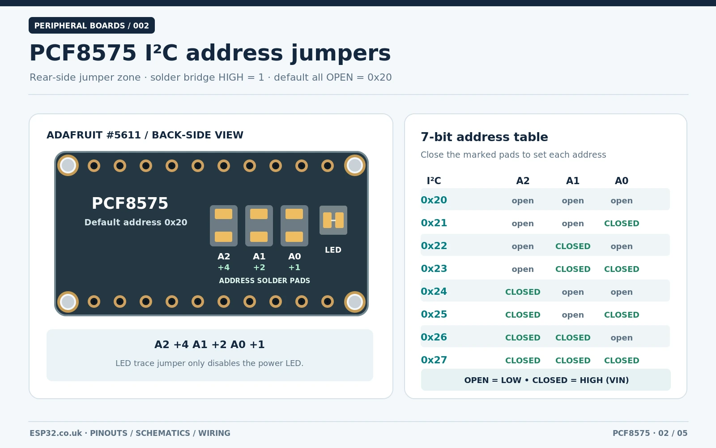Select the 0x27 address in table
The width and height of the screenshot is (716, 448).
click(434, 360)
